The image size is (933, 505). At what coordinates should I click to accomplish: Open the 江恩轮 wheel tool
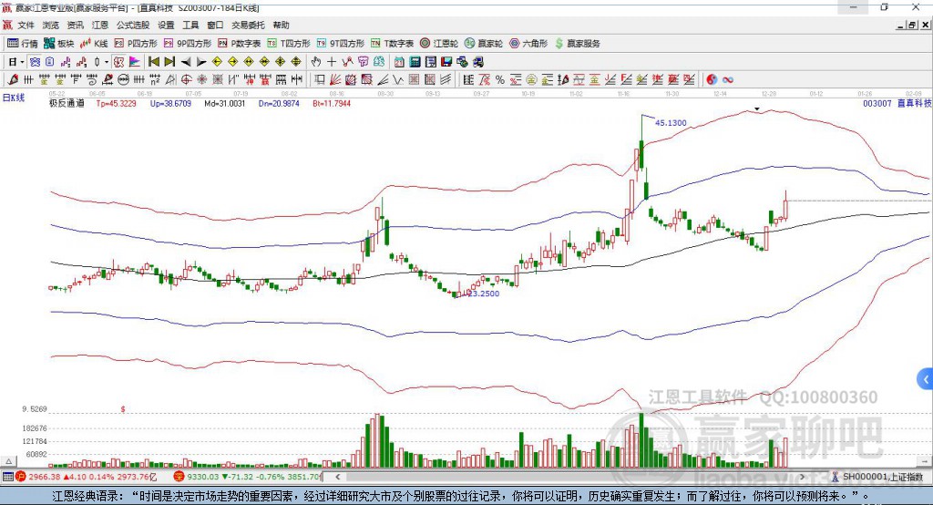coord(439,44)
